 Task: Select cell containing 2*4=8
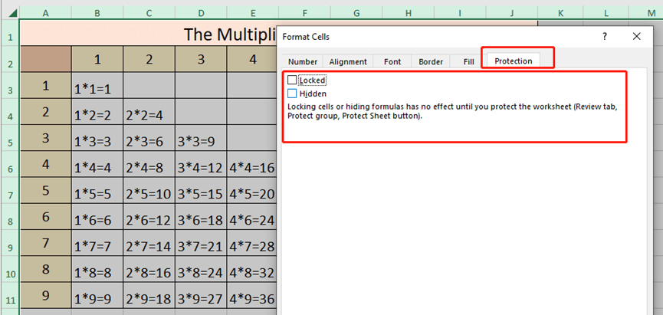coord(149,165)
